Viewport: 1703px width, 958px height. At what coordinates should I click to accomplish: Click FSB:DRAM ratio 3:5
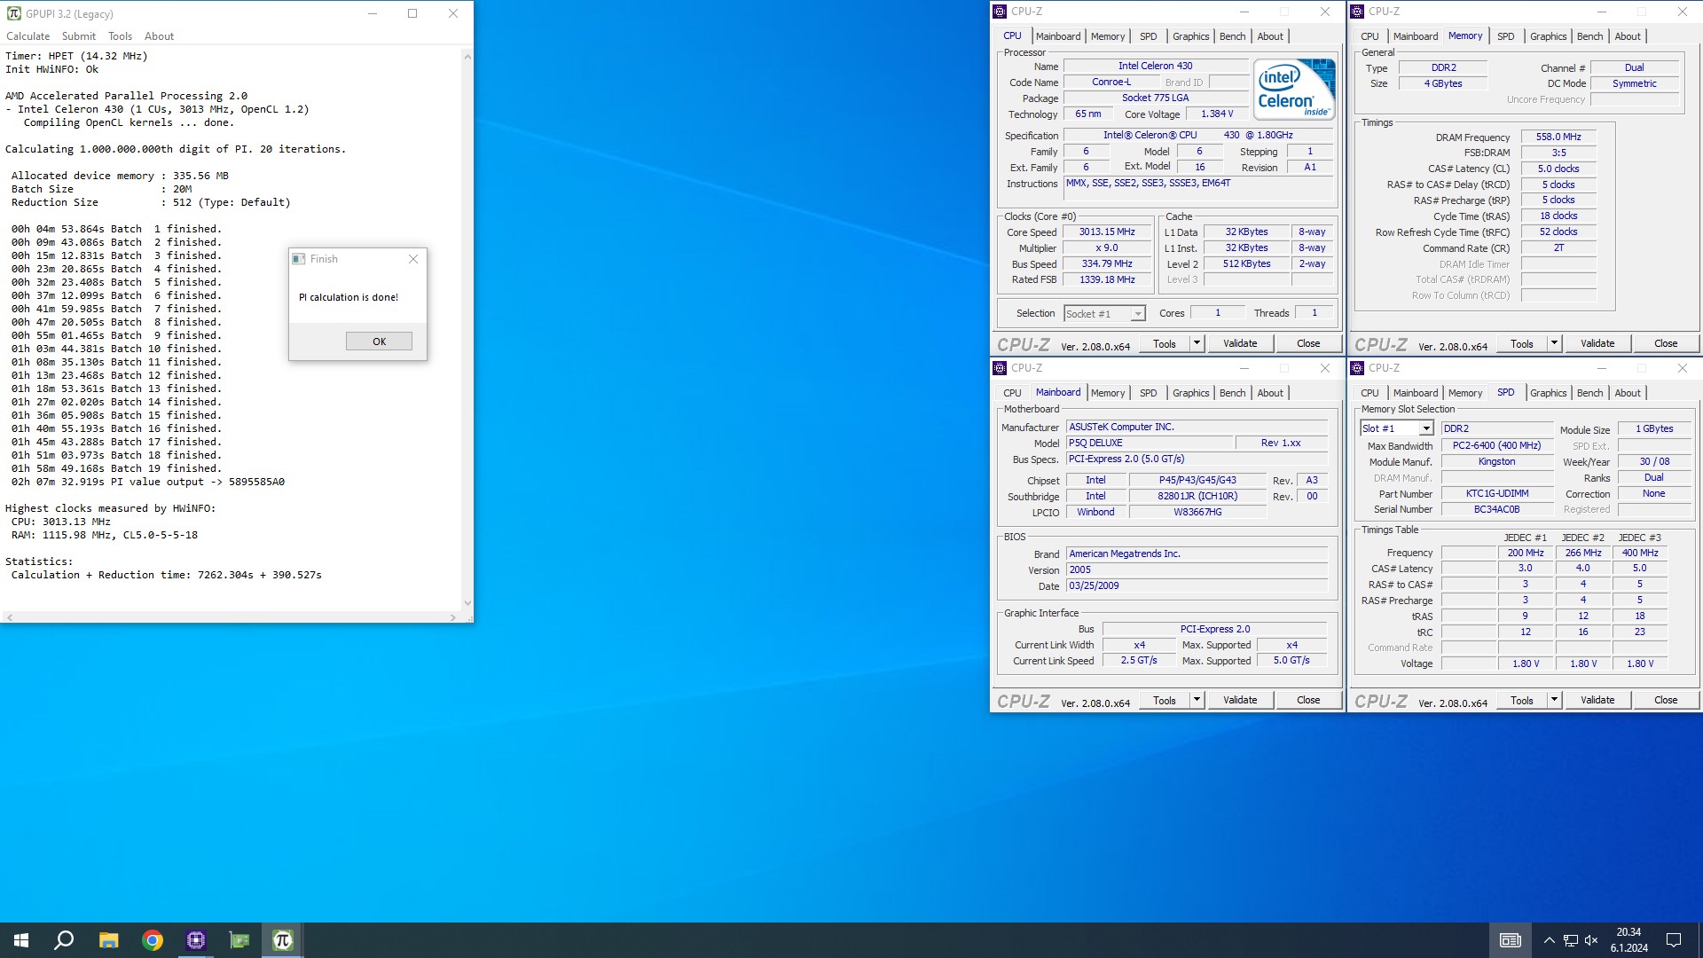tap(1558, 153)
